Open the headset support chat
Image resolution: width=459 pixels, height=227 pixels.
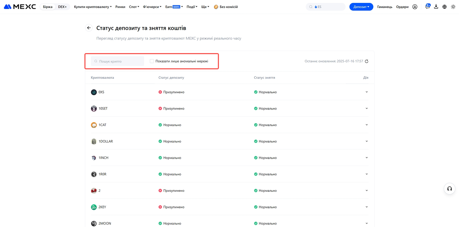(x=449, y=189)
